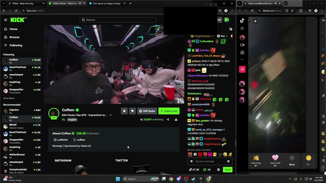Viewport: 326px width, 183px height.
Task: Click the Cuffem live video player
Action: point(114,64)
